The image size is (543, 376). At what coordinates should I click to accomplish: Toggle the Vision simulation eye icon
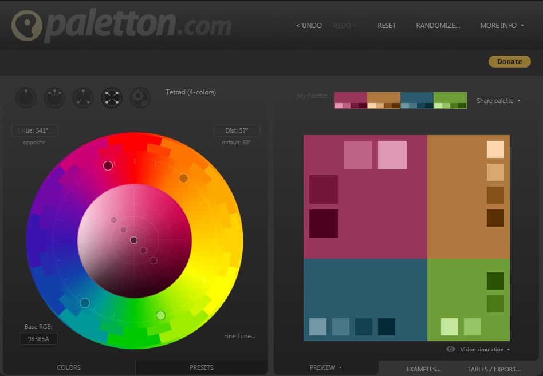click(451, 349)
